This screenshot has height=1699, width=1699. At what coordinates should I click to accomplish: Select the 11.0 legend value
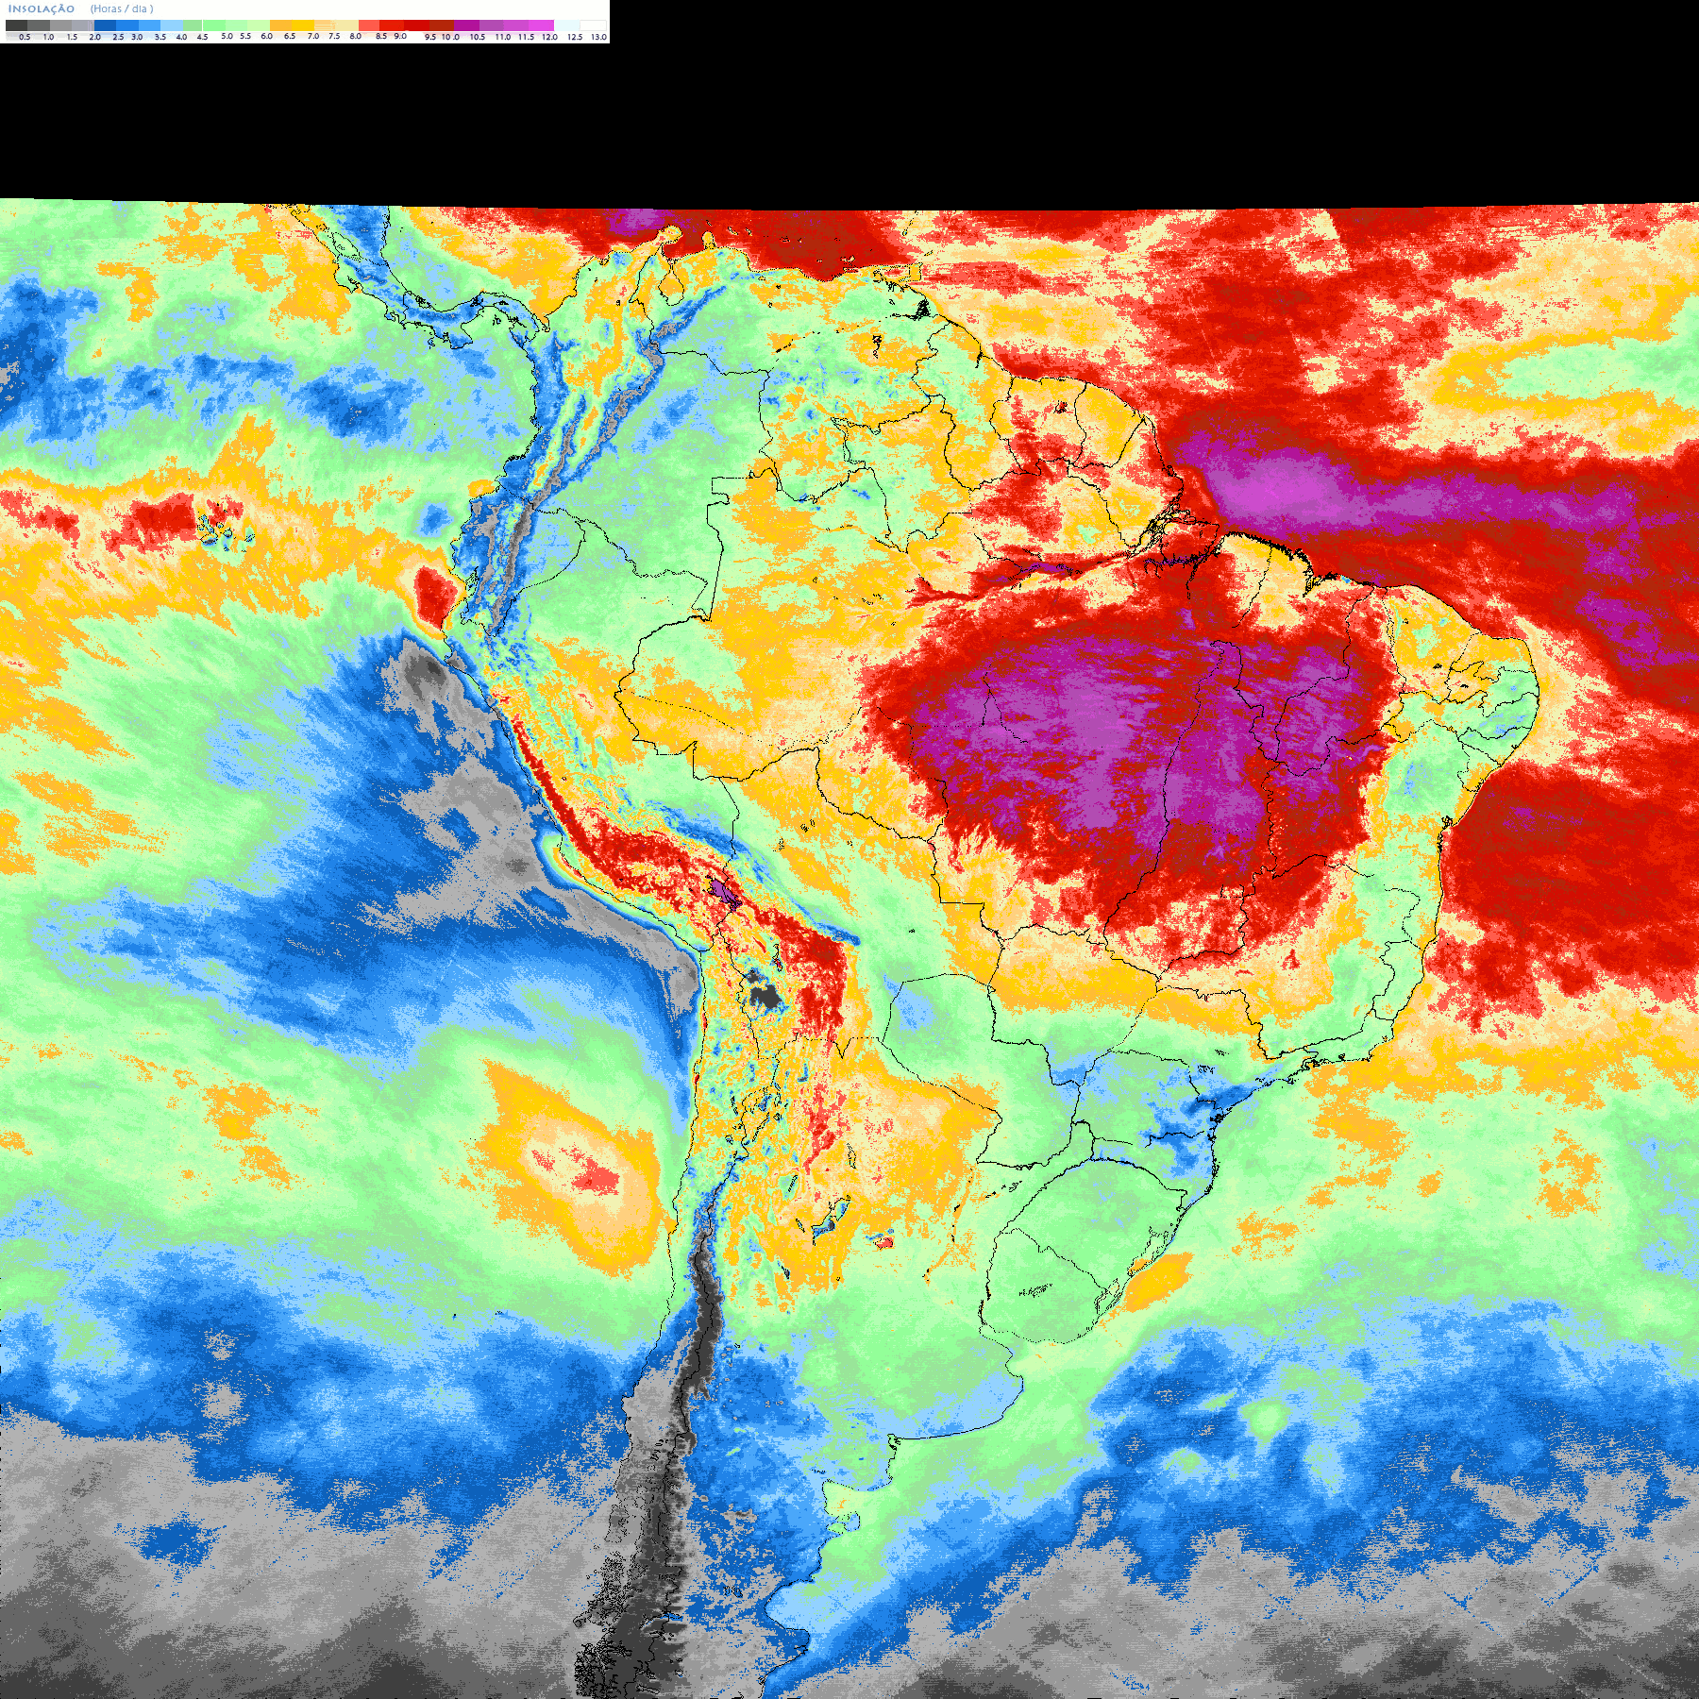(503, 37)
